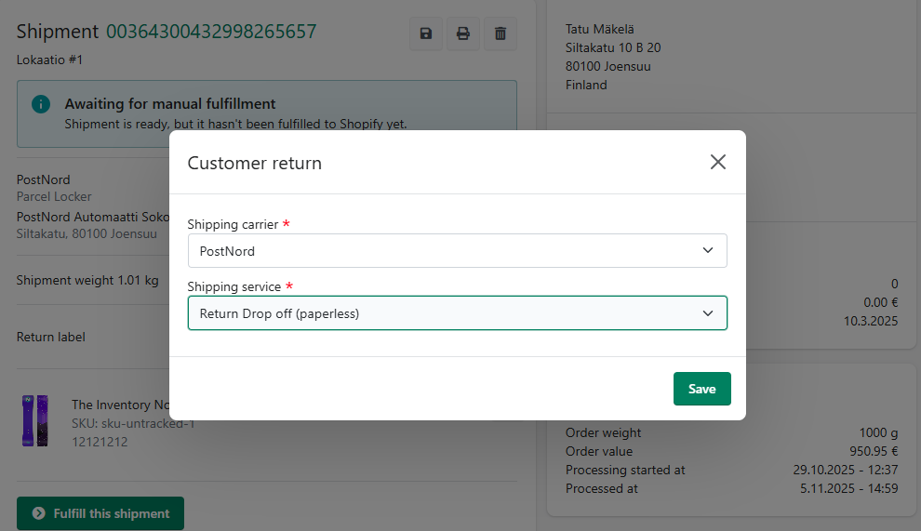The width and height of the screenshot is (921, 531).
Task: Close the Customer return dialog
Action: tap(718, 162)
